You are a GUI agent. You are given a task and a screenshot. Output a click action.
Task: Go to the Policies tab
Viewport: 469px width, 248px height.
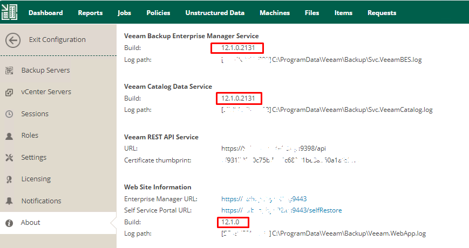pos(158,13)
